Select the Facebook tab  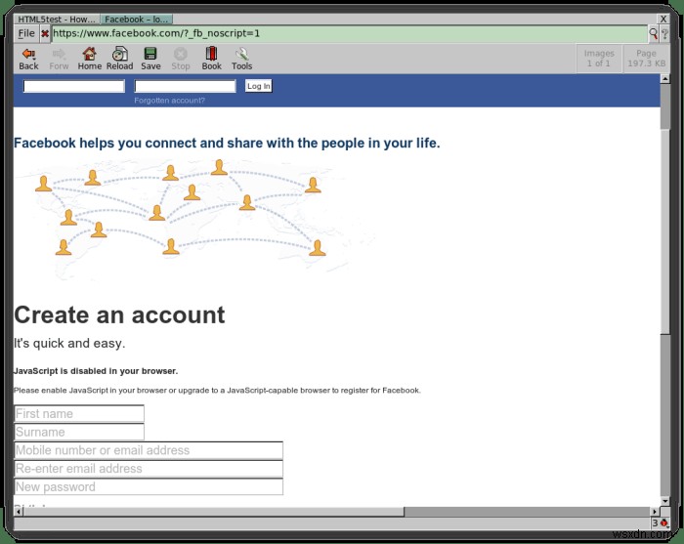tap(137, 20)
